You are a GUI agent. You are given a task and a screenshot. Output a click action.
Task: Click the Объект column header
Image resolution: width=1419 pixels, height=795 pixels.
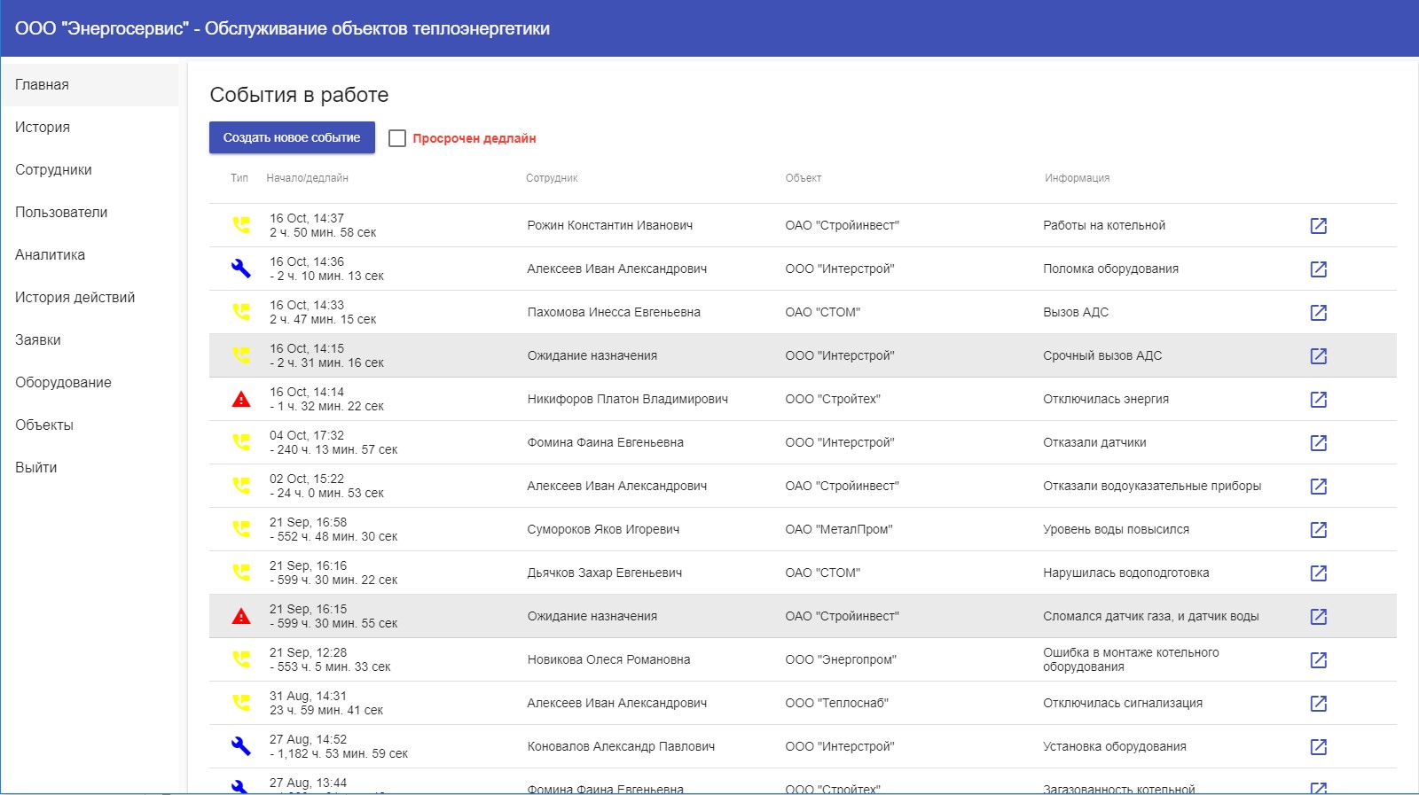tap(804, 178)
